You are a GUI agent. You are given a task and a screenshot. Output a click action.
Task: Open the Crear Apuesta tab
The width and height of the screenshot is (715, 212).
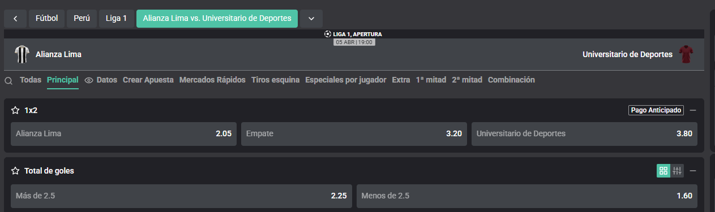click(x=148, y=80)
